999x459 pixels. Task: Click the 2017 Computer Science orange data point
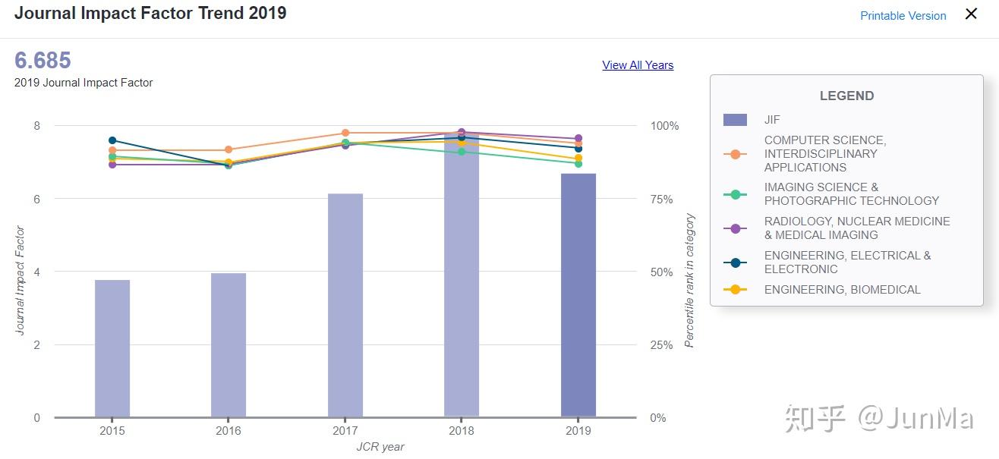coord(345,133)
